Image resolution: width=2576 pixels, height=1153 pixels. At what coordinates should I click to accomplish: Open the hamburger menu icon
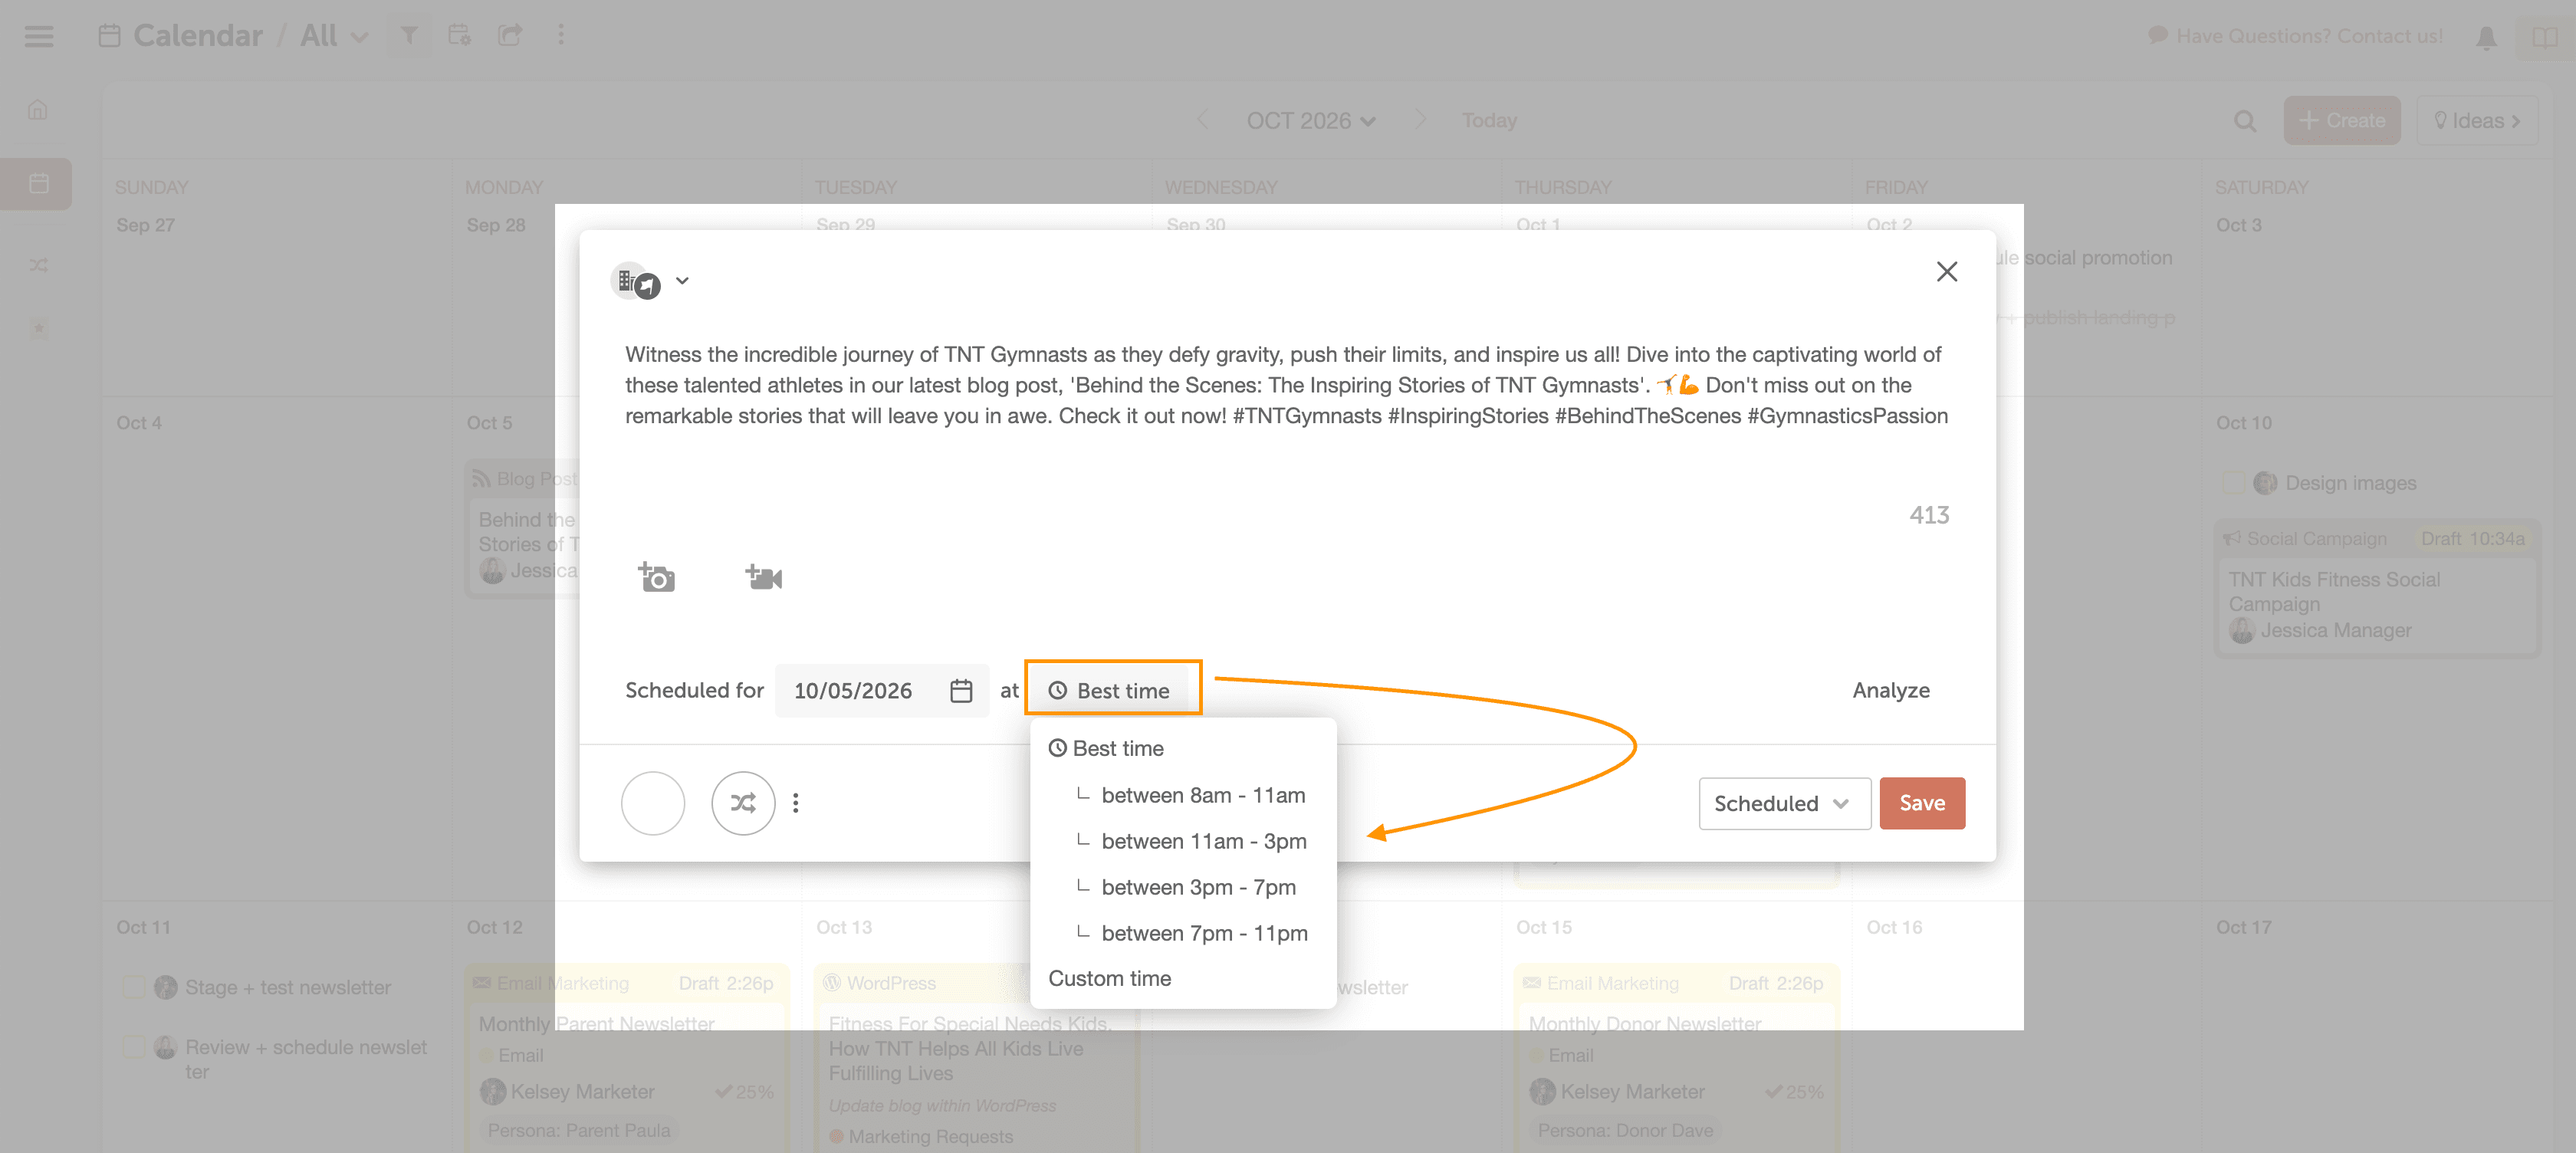[x=39, y=36]
